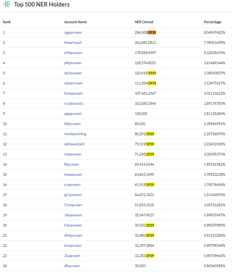
Task: Click NER amount 63,643.1099
Action: tap(144, 174)
